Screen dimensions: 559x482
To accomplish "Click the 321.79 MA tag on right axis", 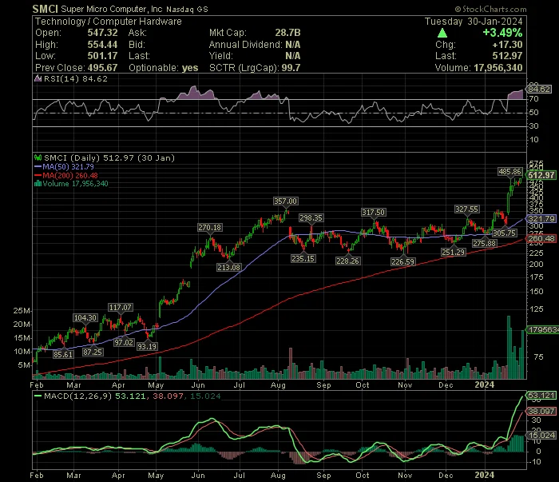I will coord(541,219).
